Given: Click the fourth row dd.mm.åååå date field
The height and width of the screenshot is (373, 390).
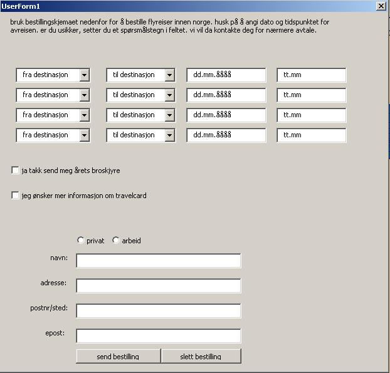Looking at the screenshot, I should click(226, 135).
